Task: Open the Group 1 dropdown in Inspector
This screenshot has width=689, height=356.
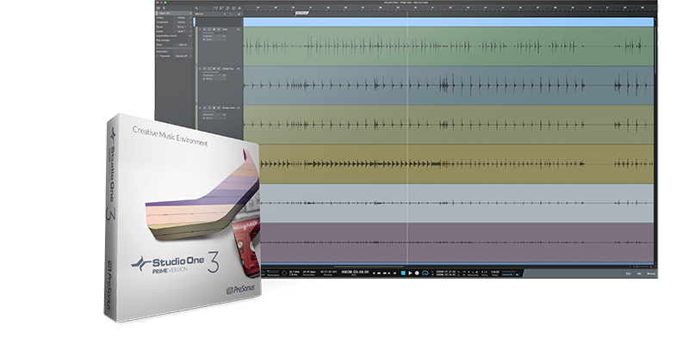Action: coord(183,27)
